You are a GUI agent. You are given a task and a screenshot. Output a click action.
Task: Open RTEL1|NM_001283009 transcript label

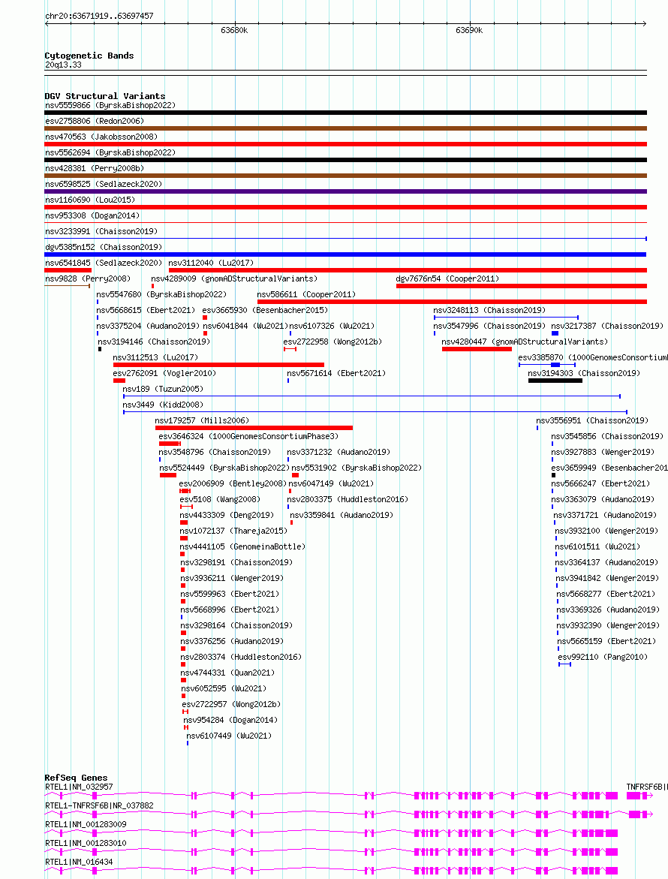point(86,825)
